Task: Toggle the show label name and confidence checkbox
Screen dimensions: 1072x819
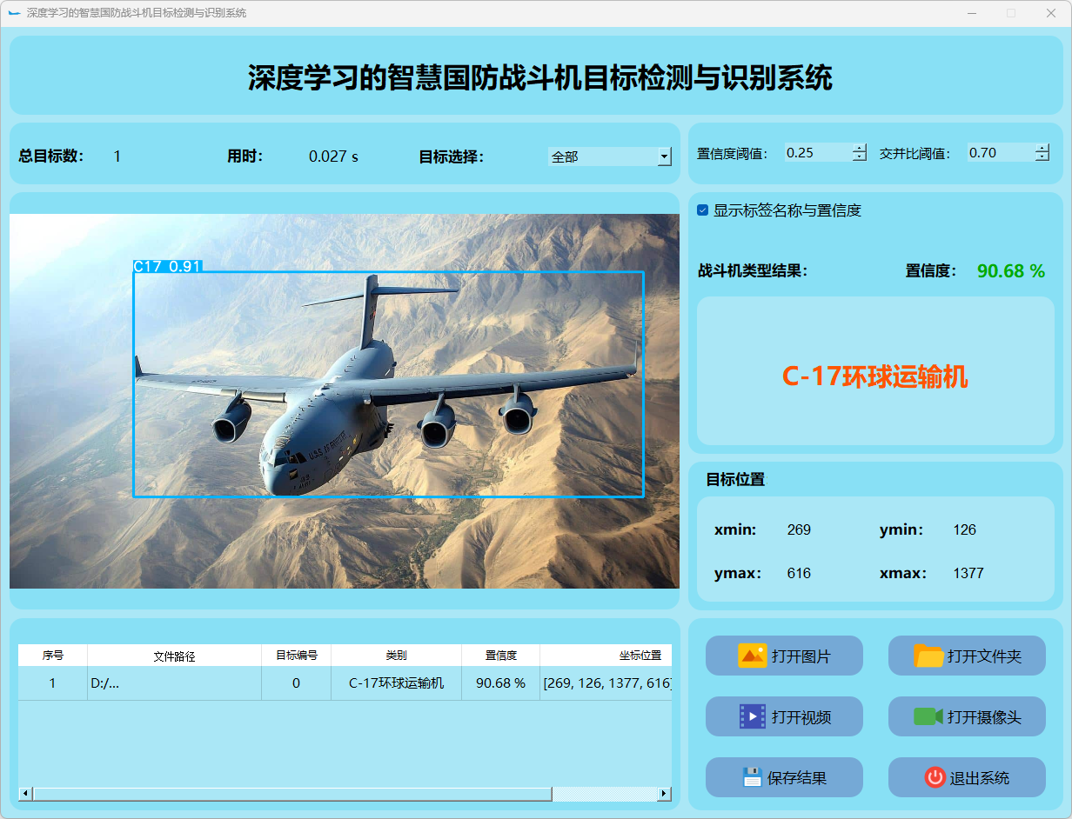Action: [x=703, y=210]
